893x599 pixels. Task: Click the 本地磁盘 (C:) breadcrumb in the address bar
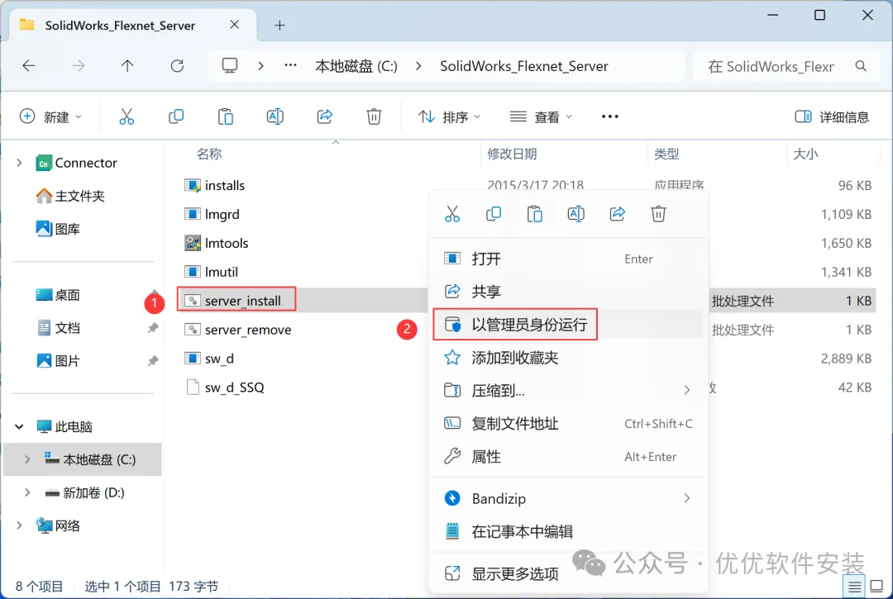coord(356,66)
